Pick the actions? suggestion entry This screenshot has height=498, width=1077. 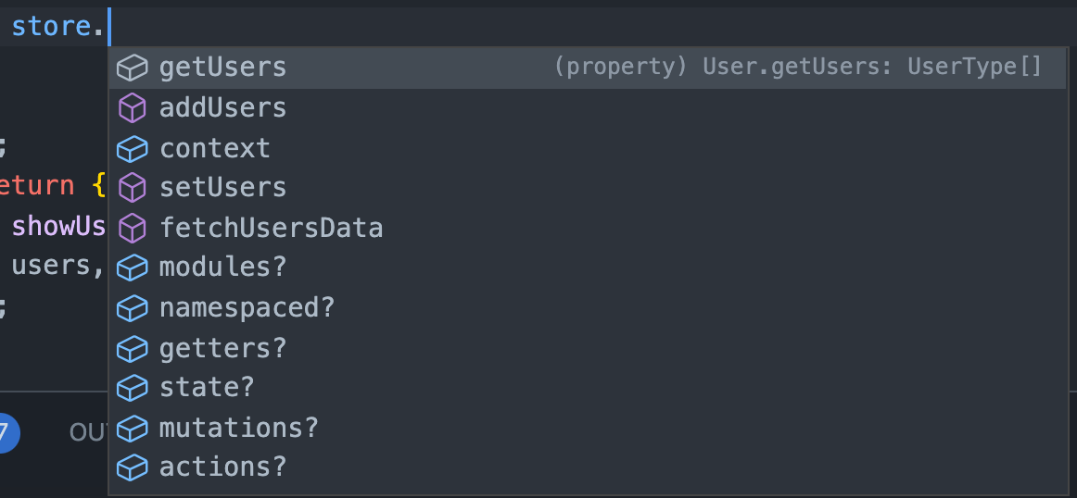[x=222, y=467]
